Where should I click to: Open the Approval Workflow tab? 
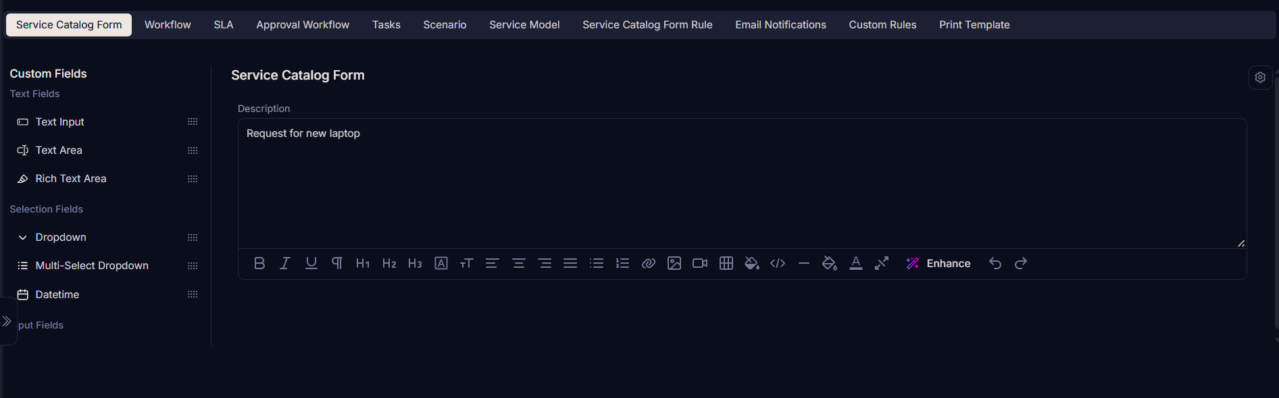click(303, 25)
